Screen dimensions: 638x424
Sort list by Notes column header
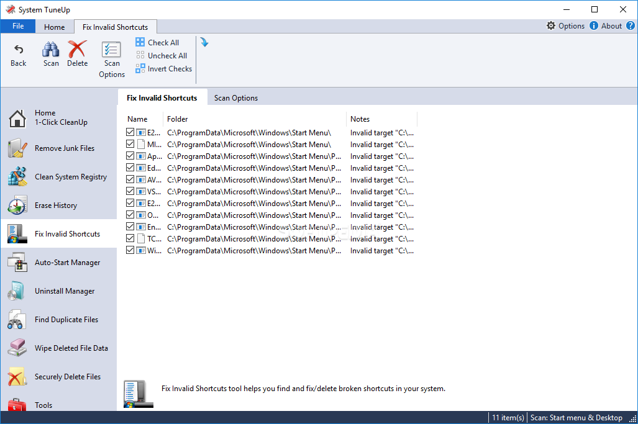381,119
